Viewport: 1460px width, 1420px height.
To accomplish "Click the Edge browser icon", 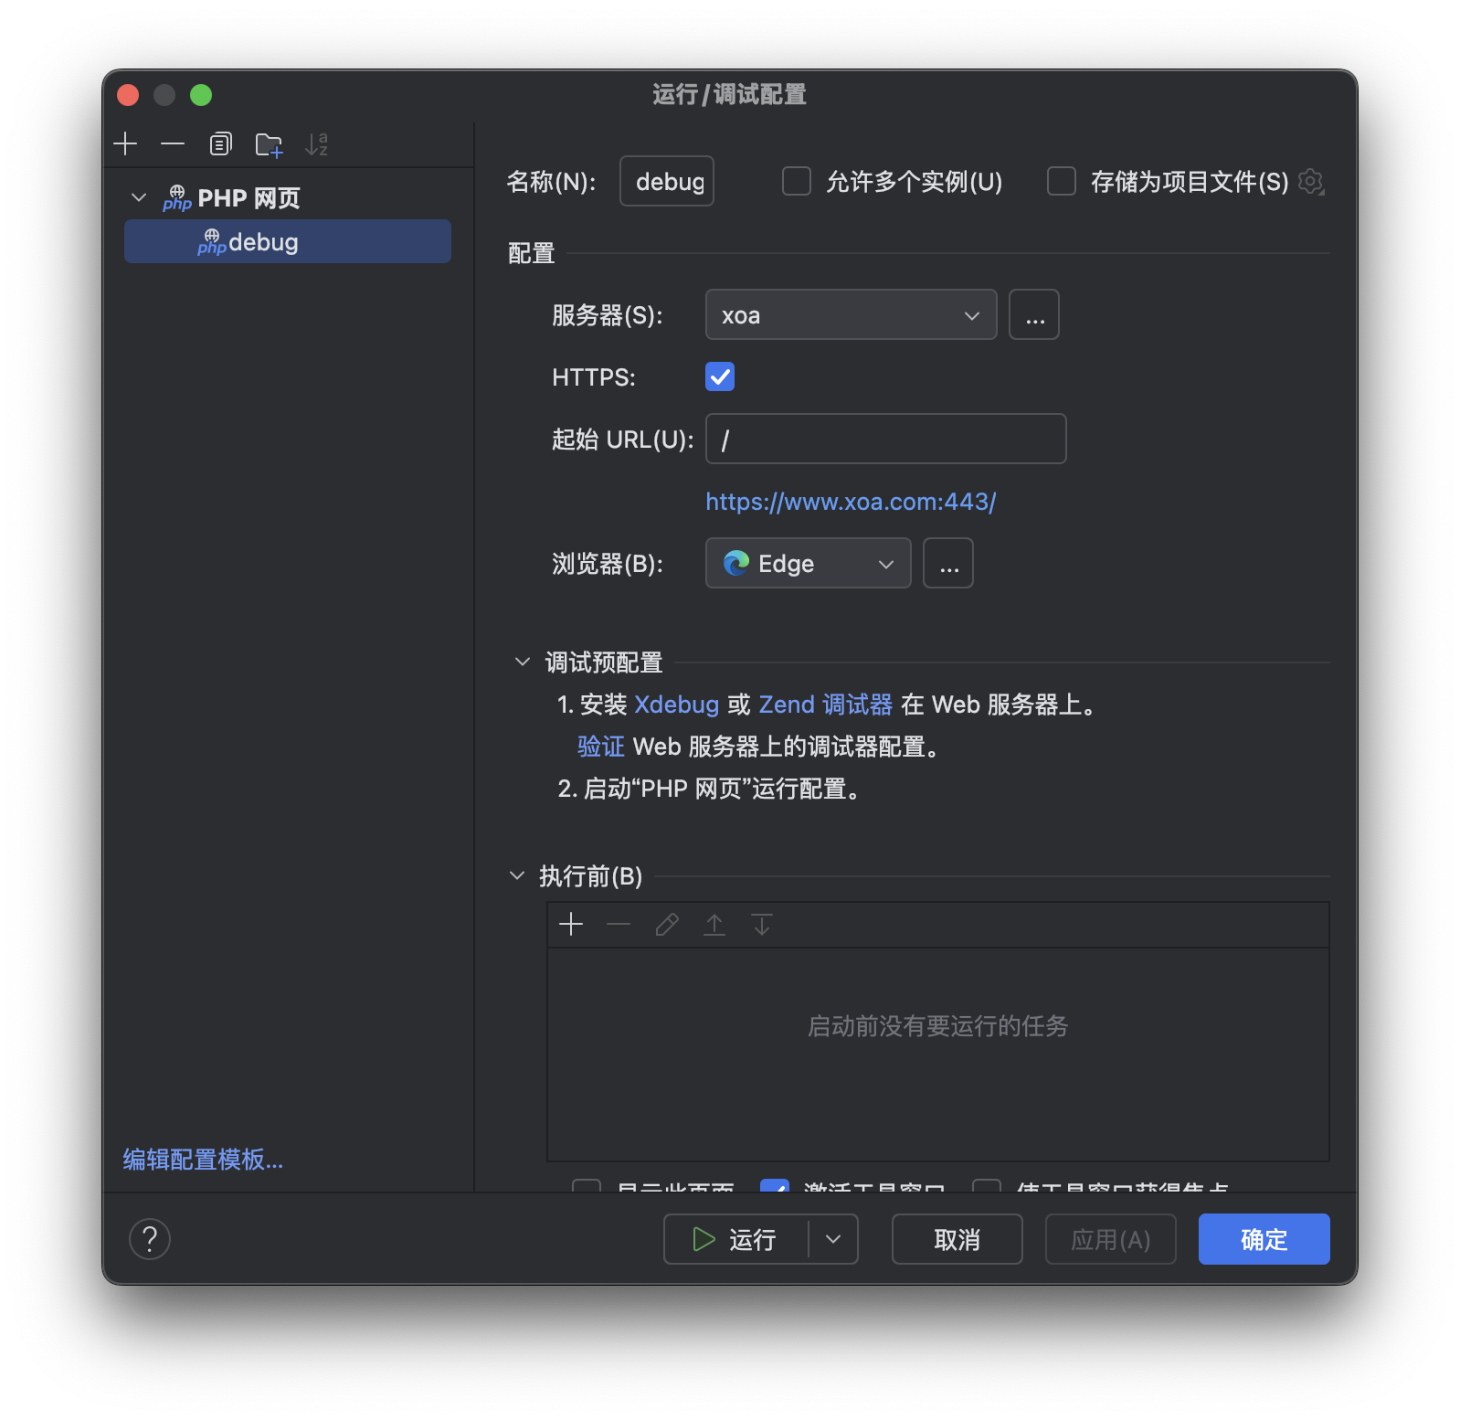I will click(x=736, y=563).
